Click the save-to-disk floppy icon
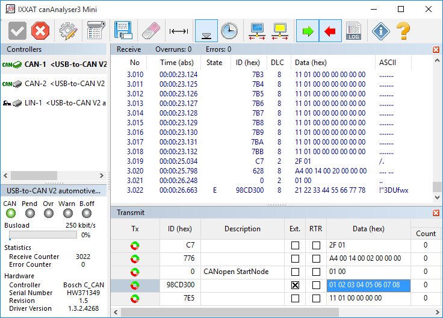This screenshot has height=318, width=443. (123, 30)
